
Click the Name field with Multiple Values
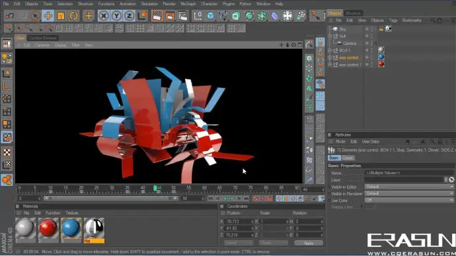point(409,173)
